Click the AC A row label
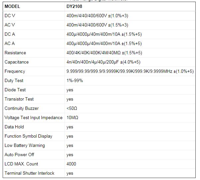200x180 pixels. [x=10, y=43]
